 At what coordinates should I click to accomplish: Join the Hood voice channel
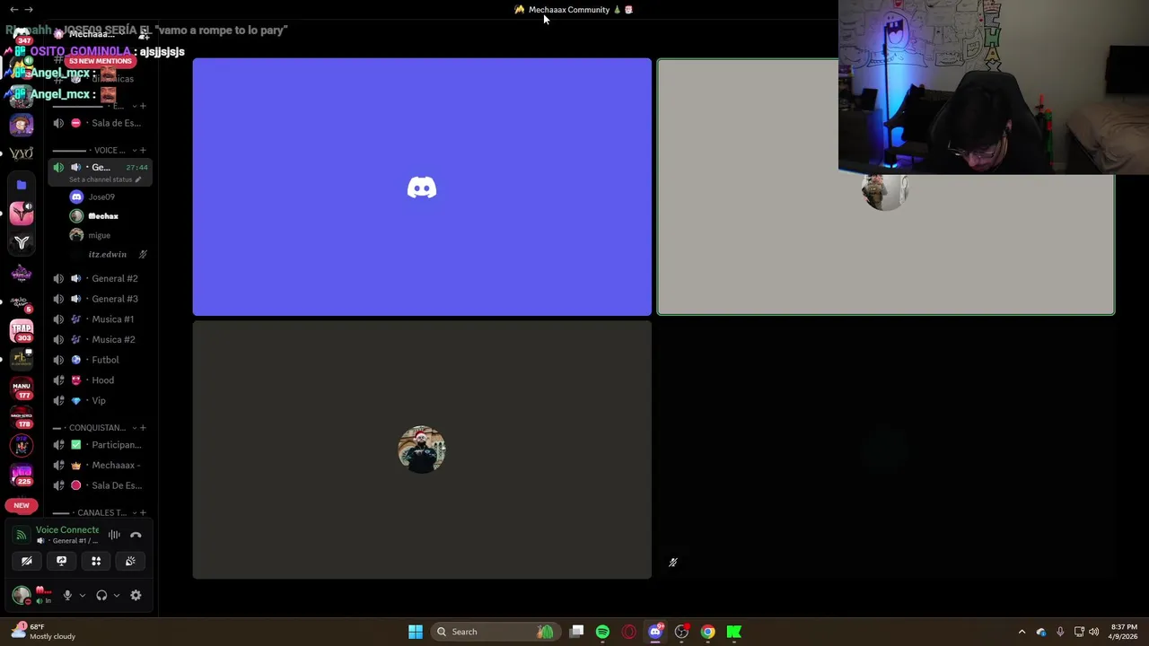click(x=100, y=380)
